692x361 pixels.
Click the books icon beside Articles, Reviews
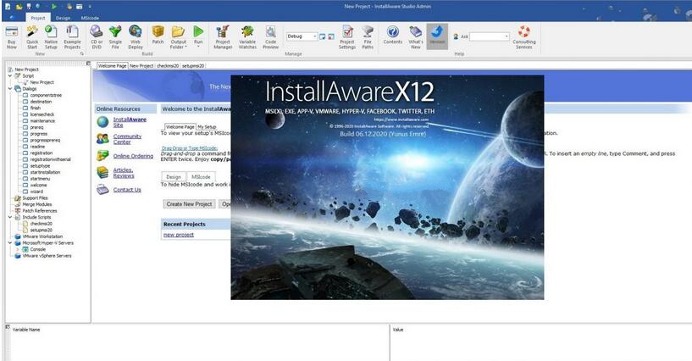pos(102,172)
